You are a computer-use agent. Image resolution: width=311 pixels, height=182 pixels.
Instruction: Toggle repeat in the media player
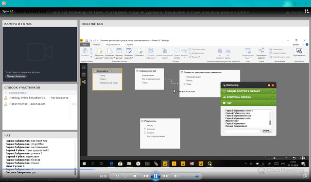[x=125, y=176]
